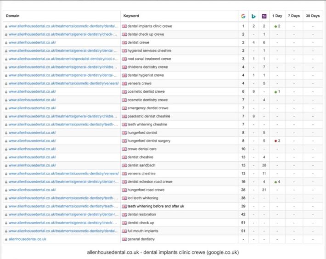Click green up arrow in dental implants clinic crewe row
The width and height of the screenshot is (326, 259).
tap(275, 26)
